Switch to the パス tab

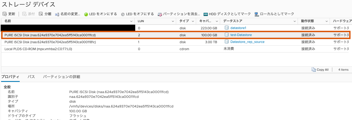tap(31, 77)
